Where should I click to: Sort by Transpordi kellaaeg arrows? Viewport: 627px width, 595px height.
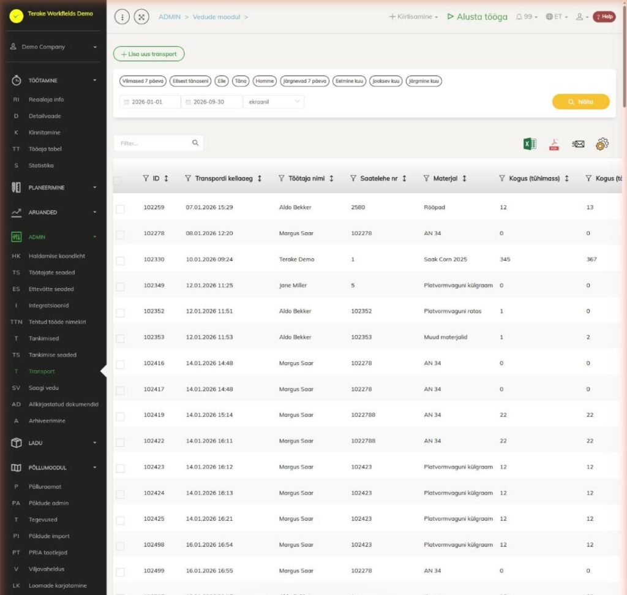point(260,178)
